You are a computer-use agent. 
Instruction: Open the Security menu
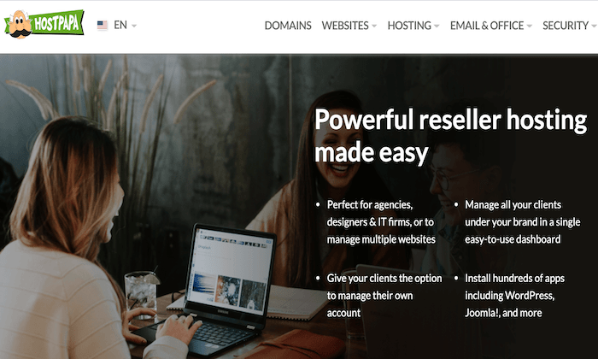pyautogui.click(x=566, y=26)
